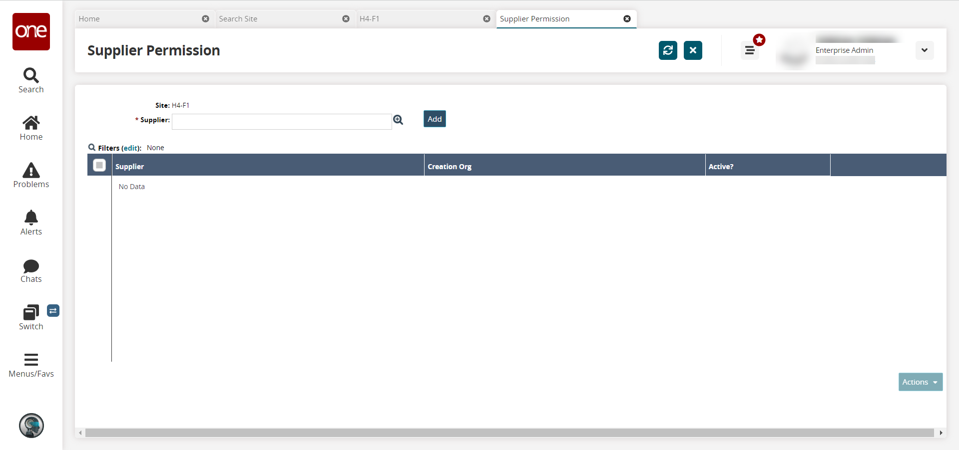Click the horizontal scrollbar track
Screen dimensions: 959x450
(509, 433)
